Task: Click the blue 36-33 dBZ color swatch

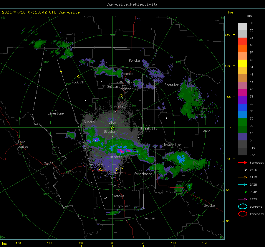Action: (x=243, y=107)
